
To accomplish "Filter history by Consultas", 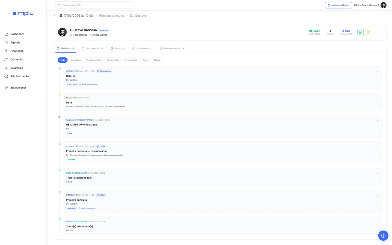I will 76,60.
